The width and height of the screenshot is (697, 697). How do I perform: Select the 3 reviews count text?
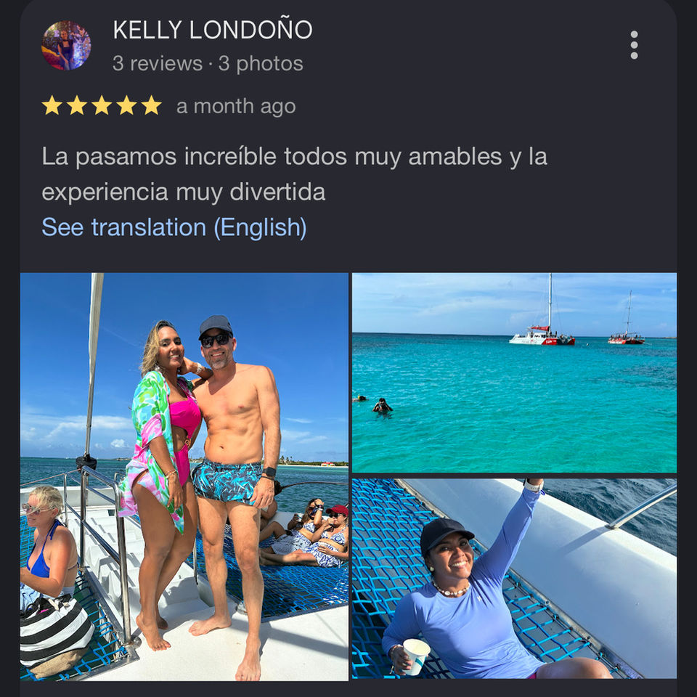[158, 63]
